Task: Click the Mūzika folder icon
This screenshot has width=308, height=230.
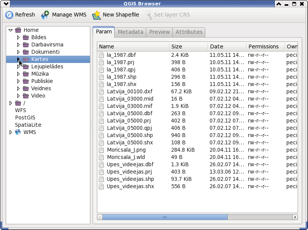Action: point(26,74)
